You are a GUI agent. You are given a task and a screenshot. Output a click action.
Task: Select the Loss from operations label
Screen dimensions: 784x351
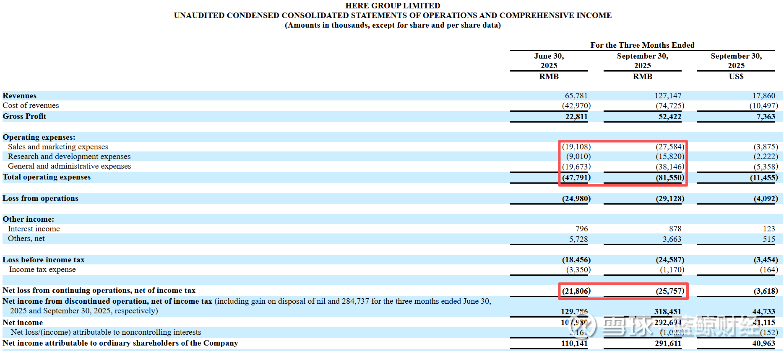coord(40,198)
